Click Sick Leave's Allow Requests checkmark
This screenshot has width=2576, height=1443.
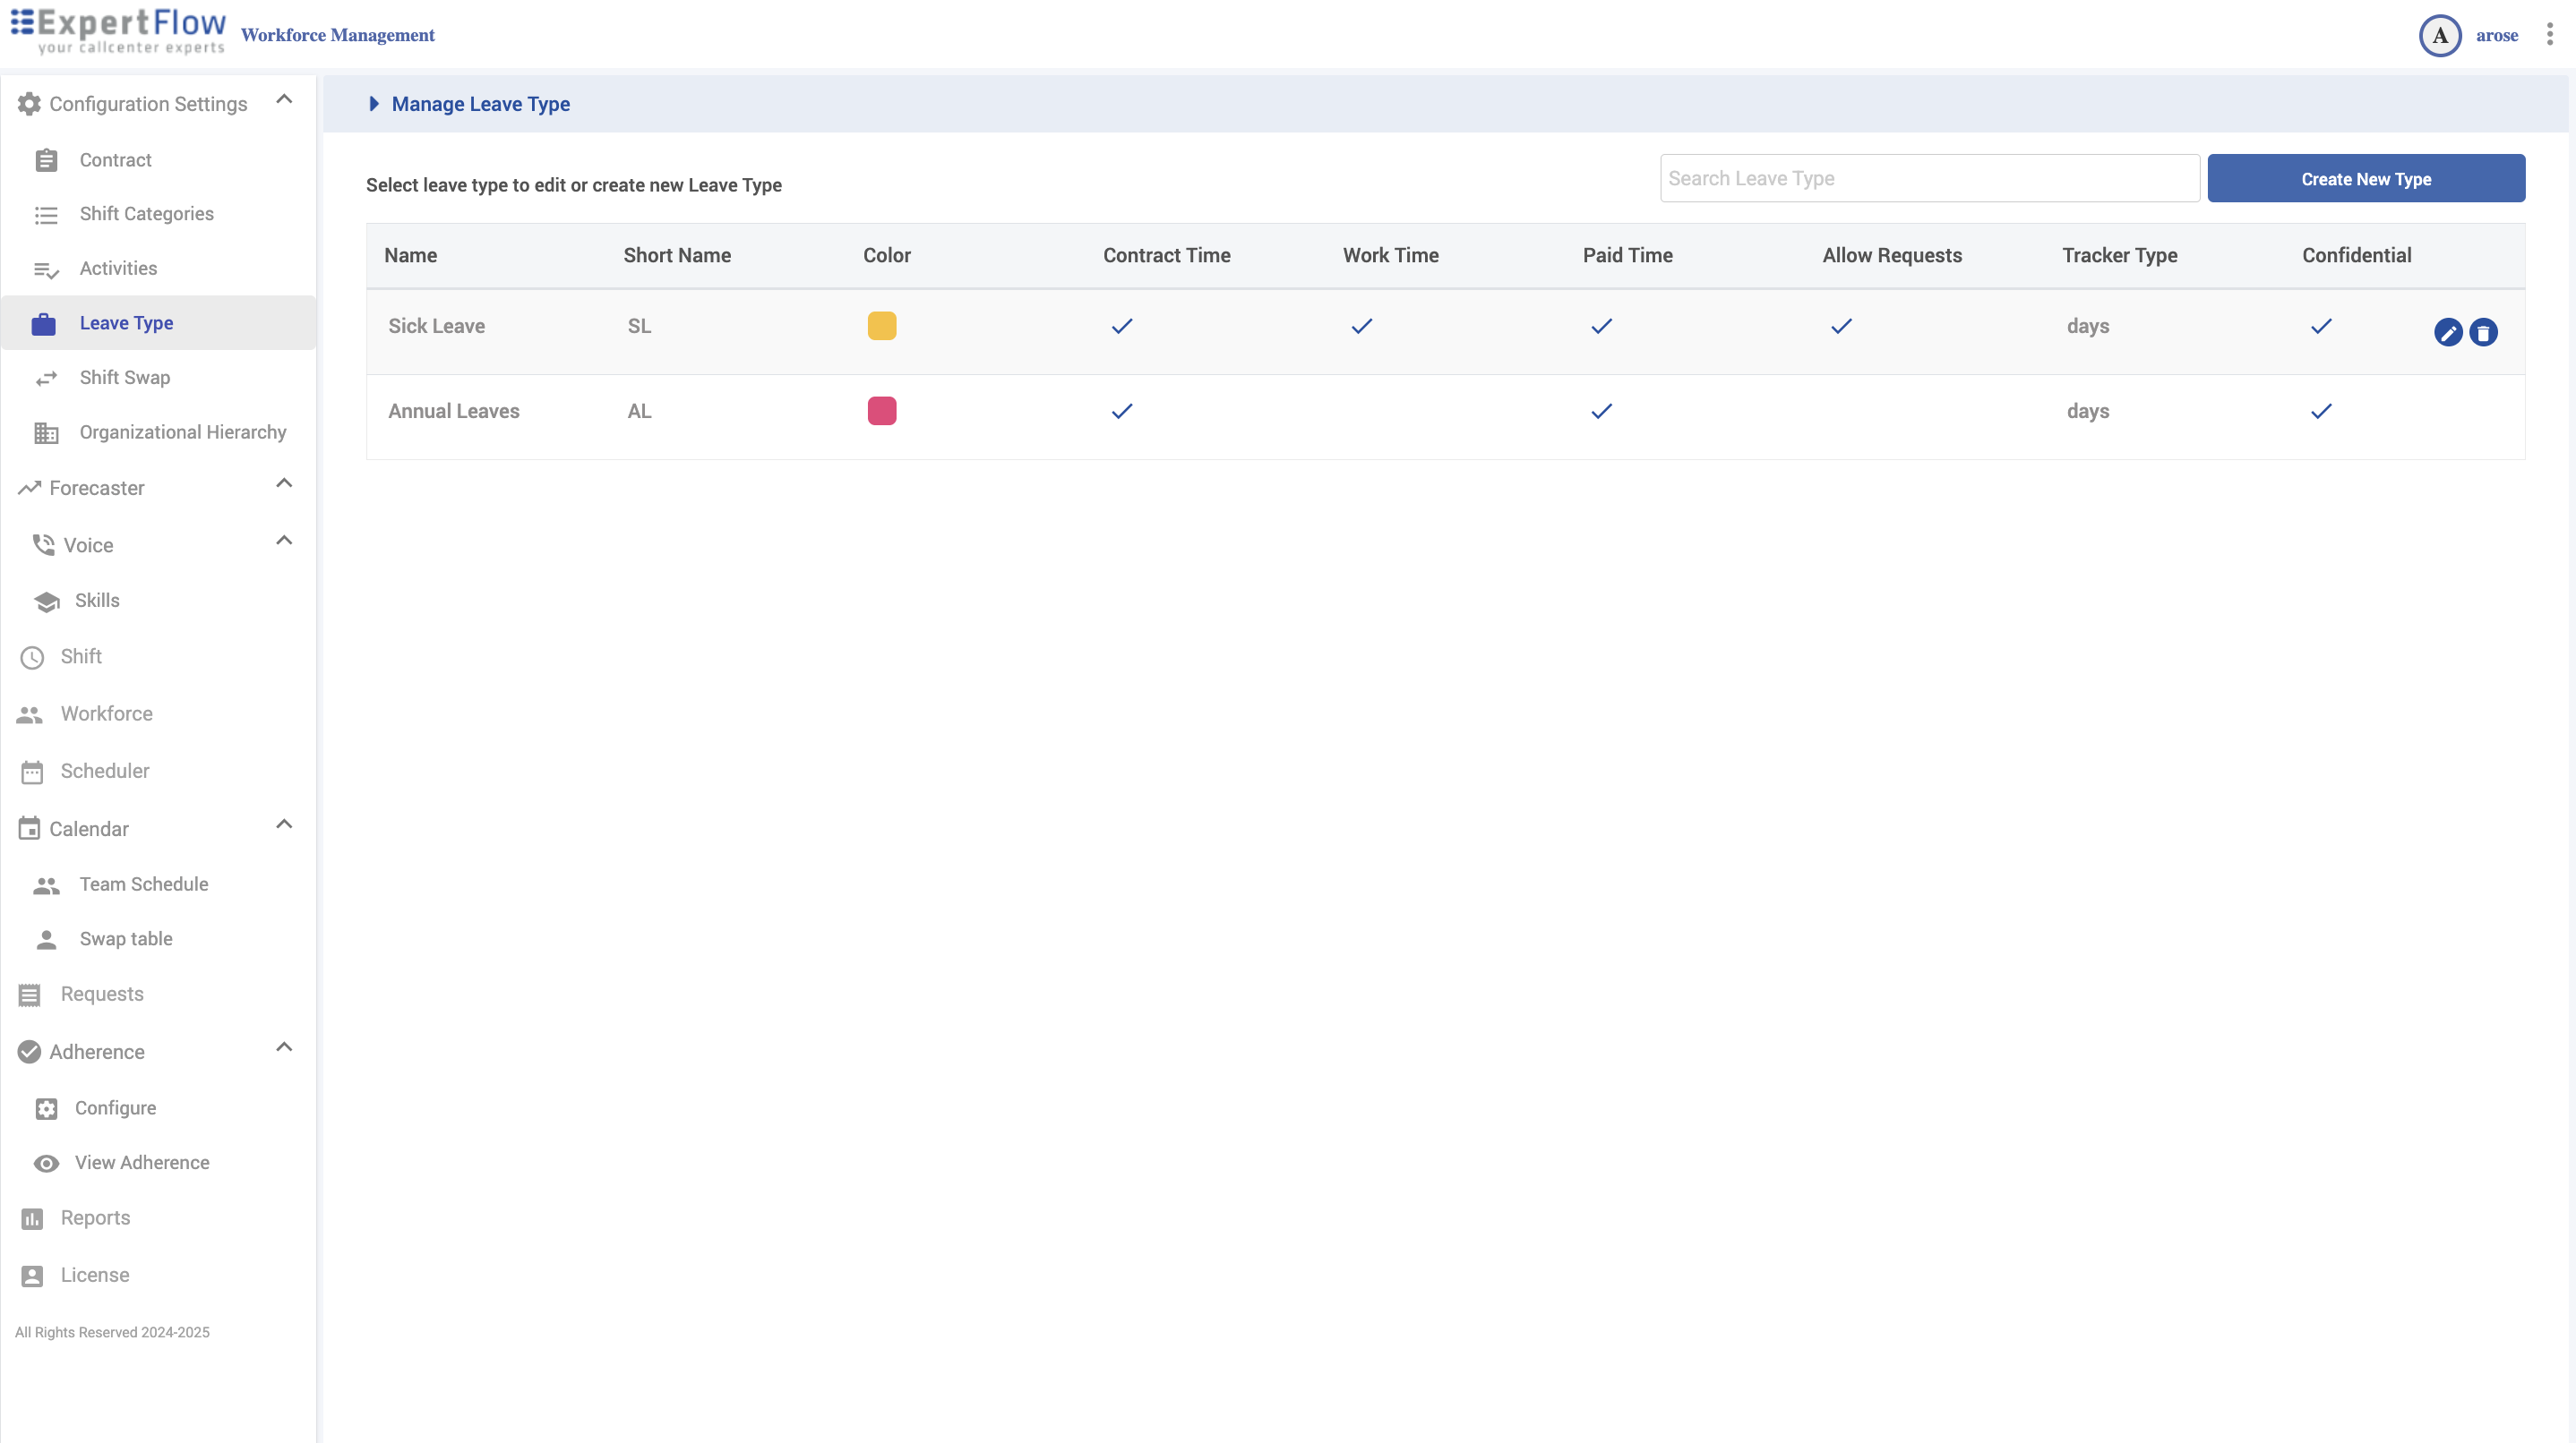(1841, 326)
